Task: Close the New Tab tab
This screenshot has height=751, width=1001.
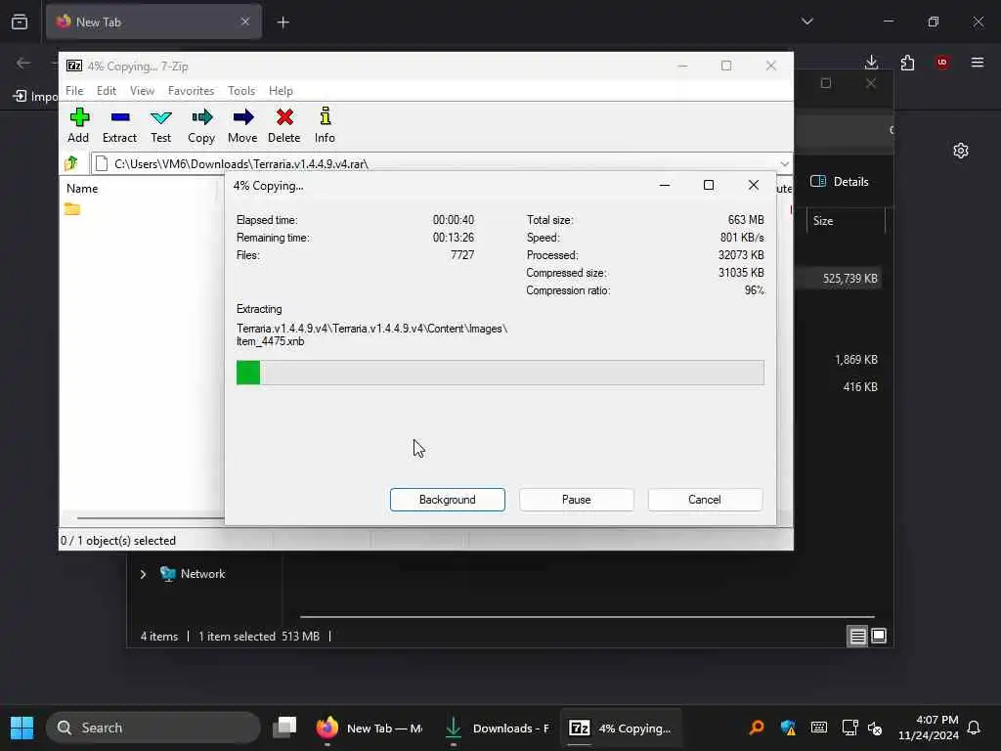Action: point(245,22)
